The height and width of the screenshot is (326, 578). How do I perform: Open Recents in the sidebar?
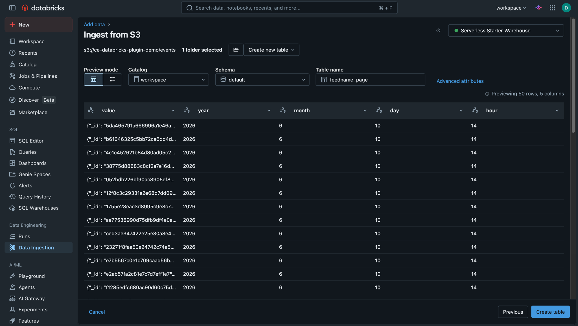(39, 53)
